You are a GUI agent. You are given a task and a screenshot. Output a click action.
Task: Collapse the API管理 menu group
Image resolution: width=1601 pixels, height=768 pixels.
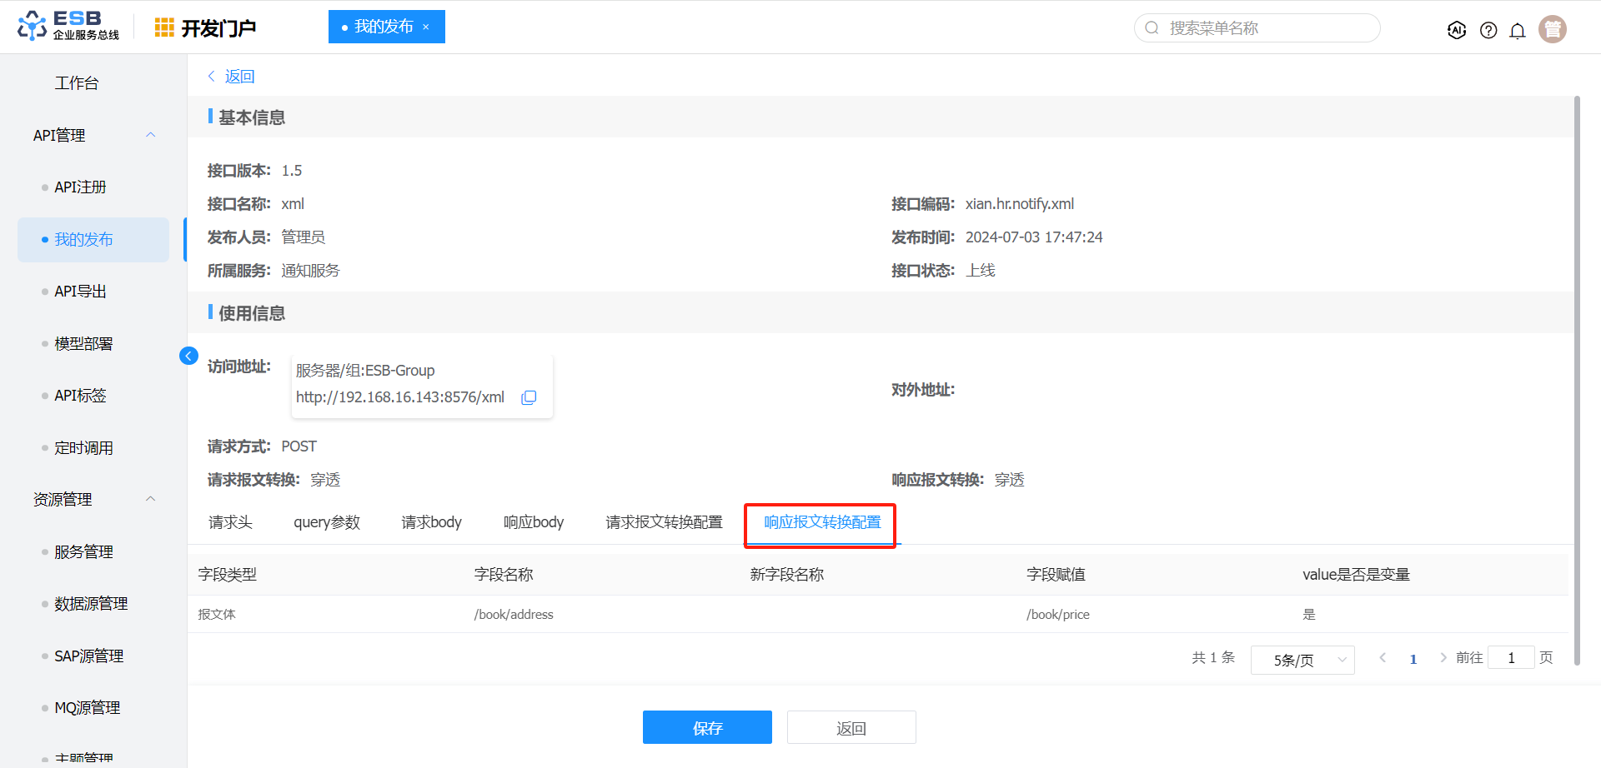point(151,135)
